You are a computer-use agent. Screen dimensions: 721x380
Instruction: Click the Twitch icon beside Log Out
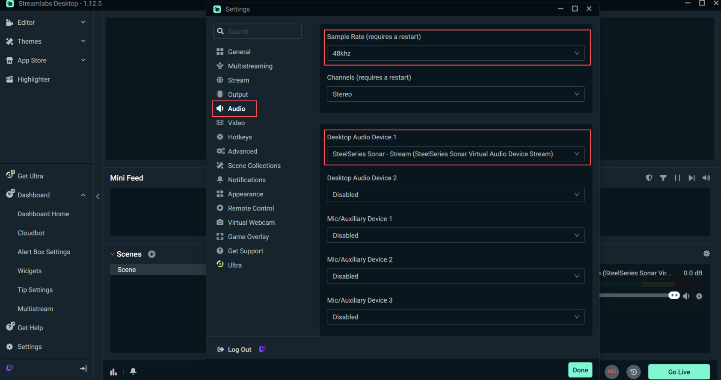click(x=262, y=349)
